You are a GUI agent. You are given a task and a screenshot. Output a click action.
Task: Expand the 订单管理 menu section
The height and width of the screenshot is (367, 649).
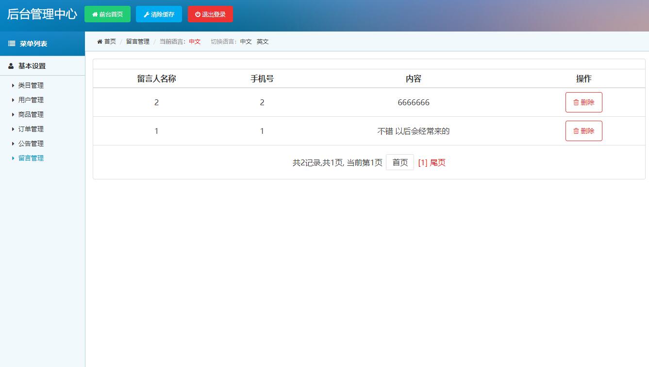point(31,128)
